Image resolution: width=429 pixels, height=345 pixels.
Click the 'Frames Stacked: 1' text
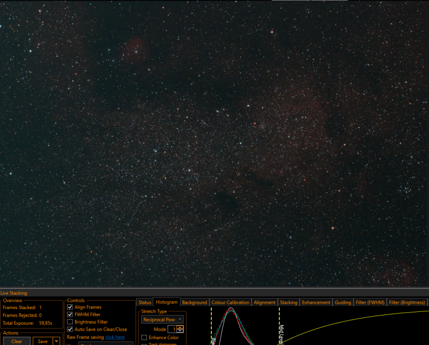point(22,307)
